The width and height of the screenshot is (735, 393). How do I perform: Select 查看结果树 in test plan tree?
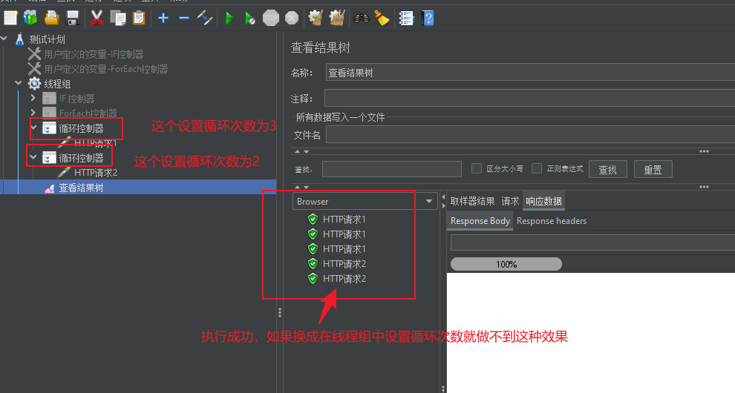tap(81, 188)
